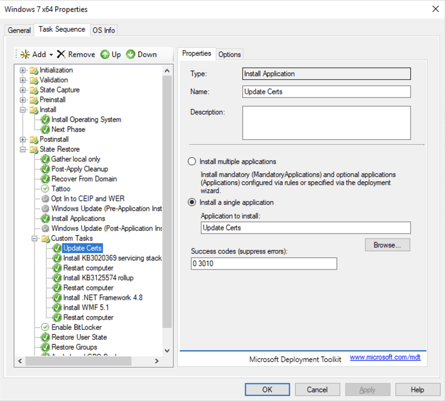Open the OS Info tab
This screenshot has width=445, height=401.
[103, 30]
